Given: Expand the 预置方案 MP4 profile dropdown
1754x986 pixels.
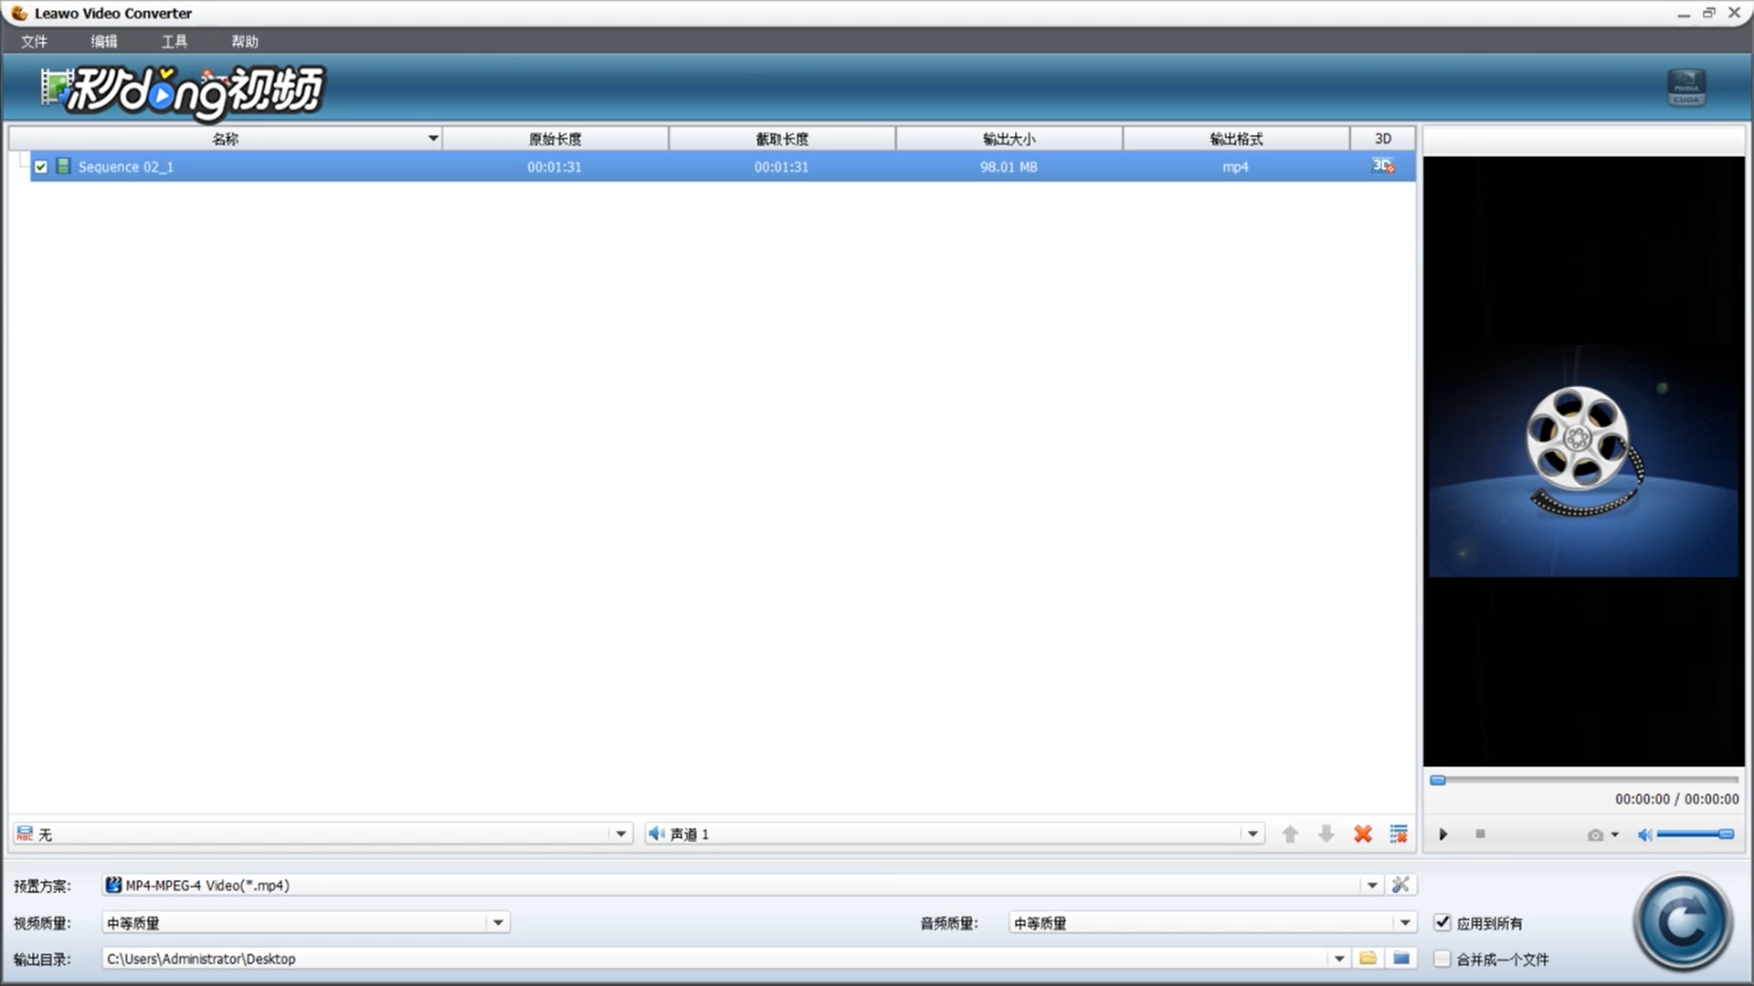Looking at the screenshot, I should (x=1372, y=885).
